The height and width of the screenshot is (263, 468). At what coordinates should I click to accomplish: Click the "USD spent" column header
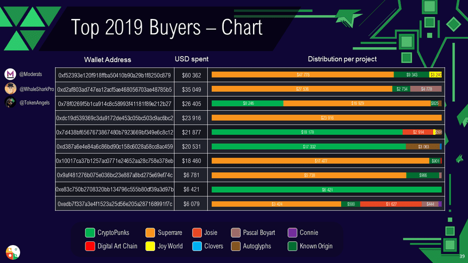192,59
